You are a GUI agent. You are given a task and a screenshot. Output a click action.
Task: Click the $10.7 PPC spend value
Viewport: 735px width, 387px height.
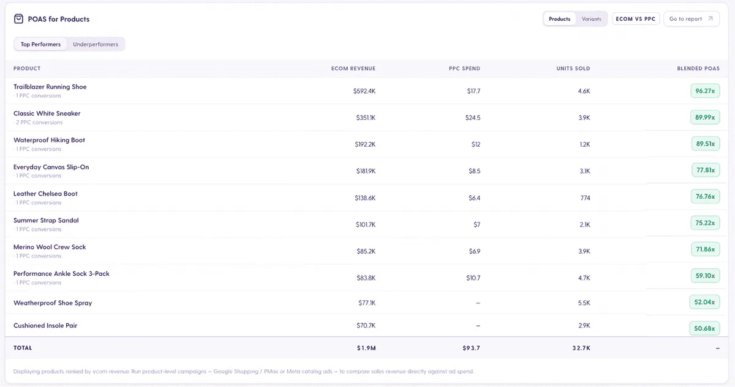coord(473,278)
